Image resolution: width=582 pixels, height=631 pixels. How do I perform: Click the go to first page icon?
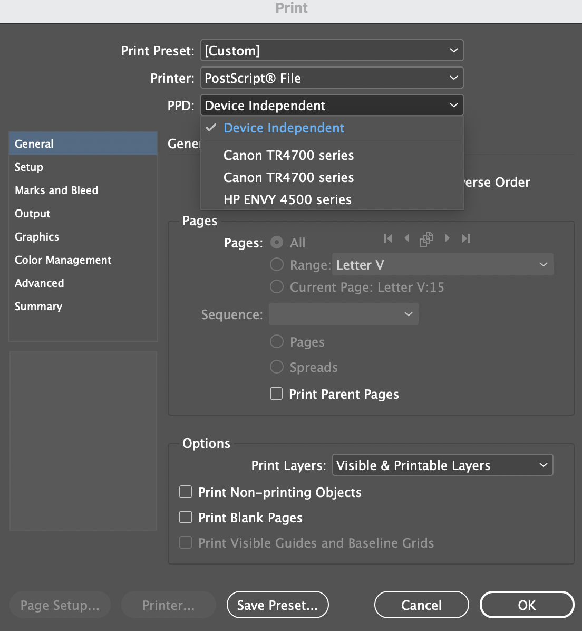(x=388, y=238)
